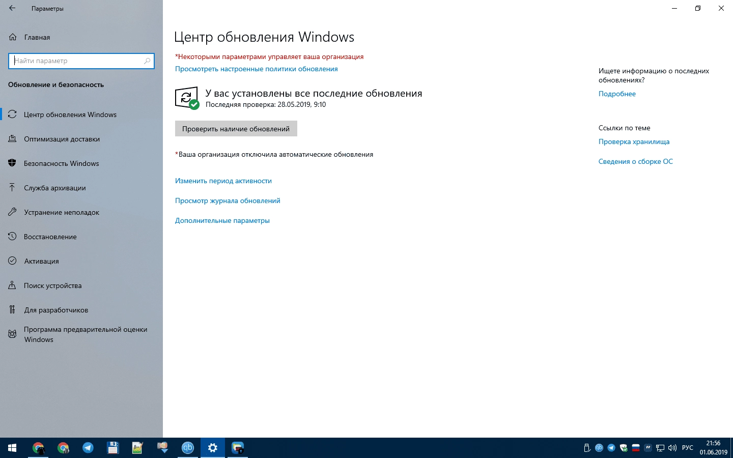
Task: Click Проверить наличие обновлений button
Action: [x=236, y=129]
